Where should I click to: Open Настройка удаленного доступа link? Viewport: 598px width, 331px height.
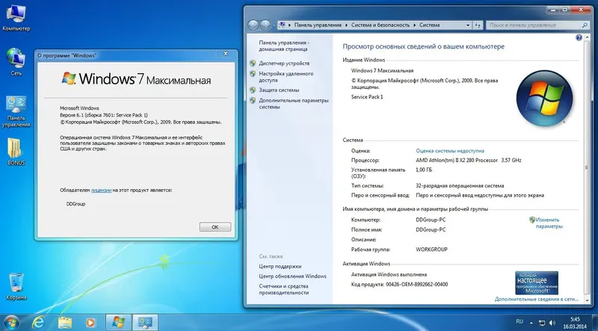(286, 77)
